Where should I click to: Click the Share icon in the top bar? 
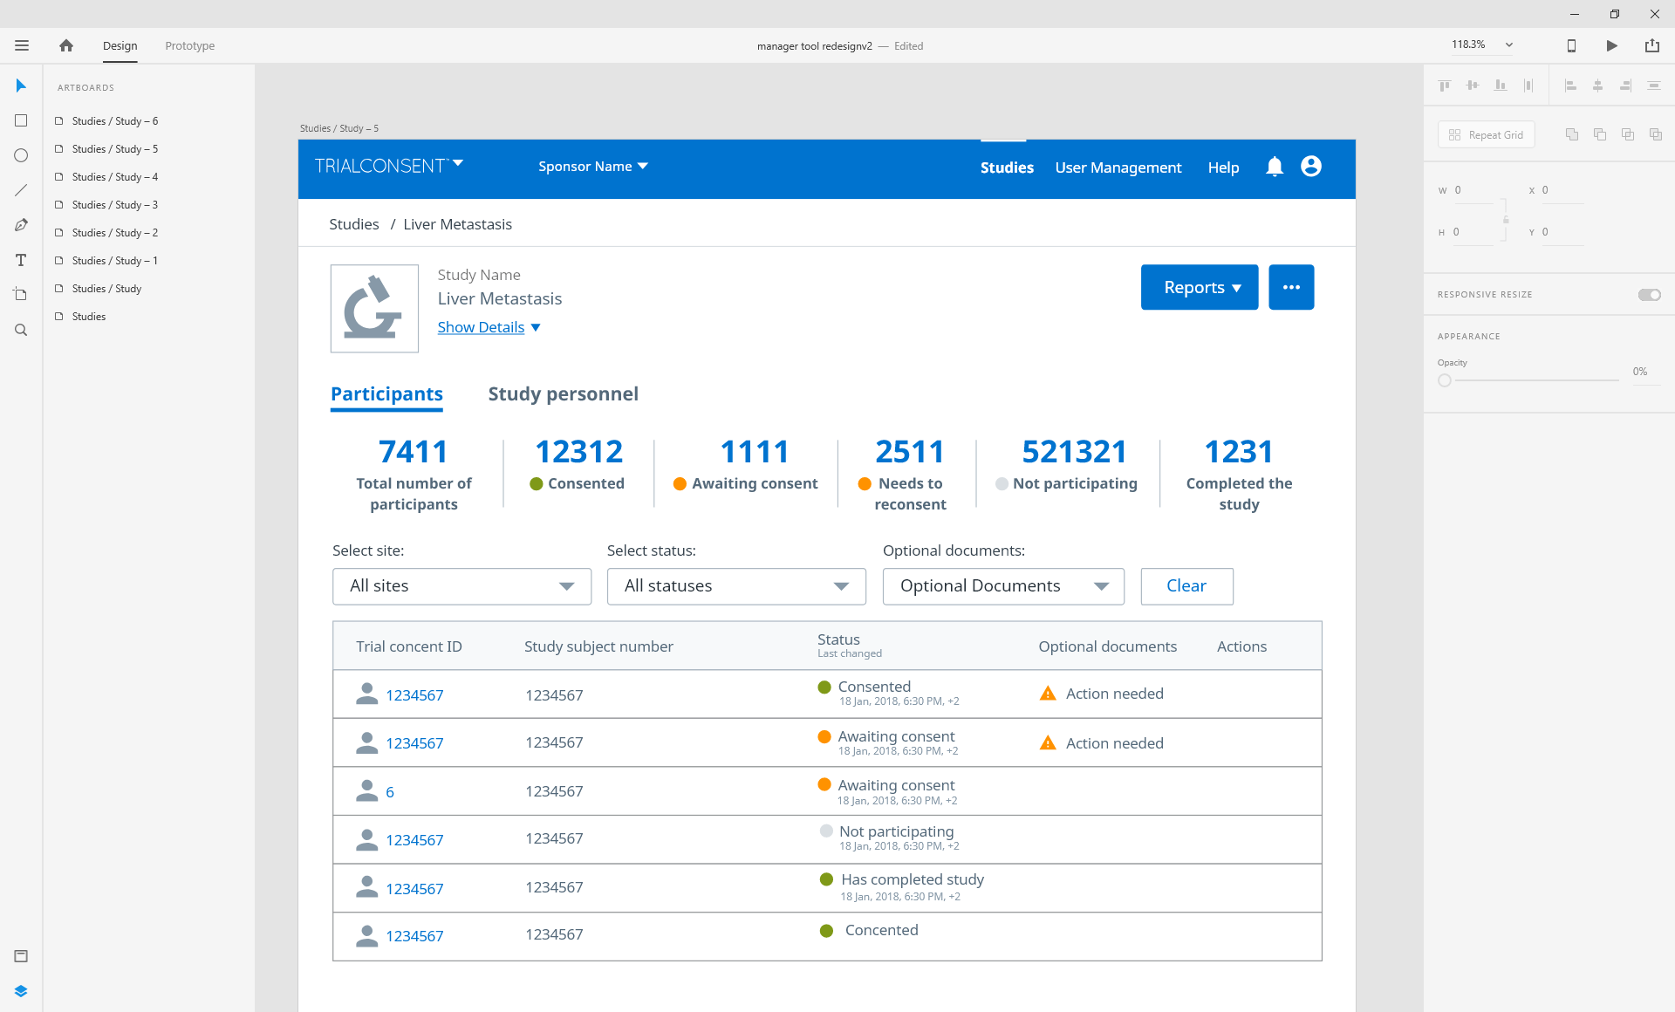1651,45
